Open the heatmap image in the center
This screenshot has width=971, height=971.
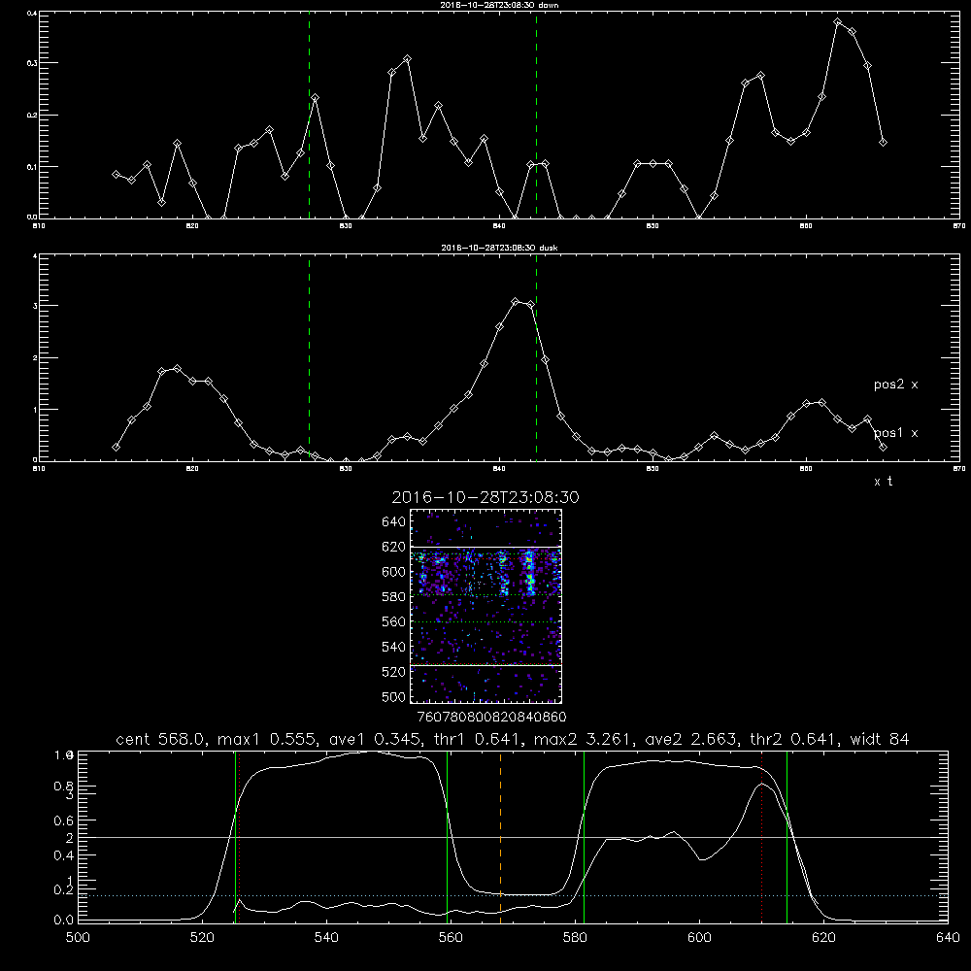coord(485,606)
